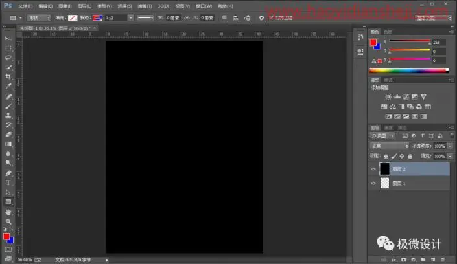The width and height of the screenshot is (457, 264).
Task: Open the 图层(L) menu
Action: [x=84, y=6]
